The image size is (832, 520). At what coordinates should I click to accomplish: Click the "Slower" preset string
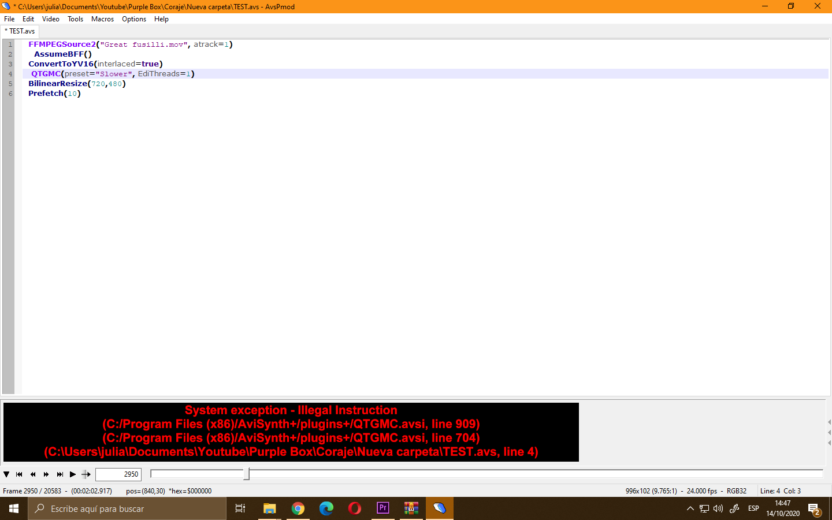click(114, 74)
